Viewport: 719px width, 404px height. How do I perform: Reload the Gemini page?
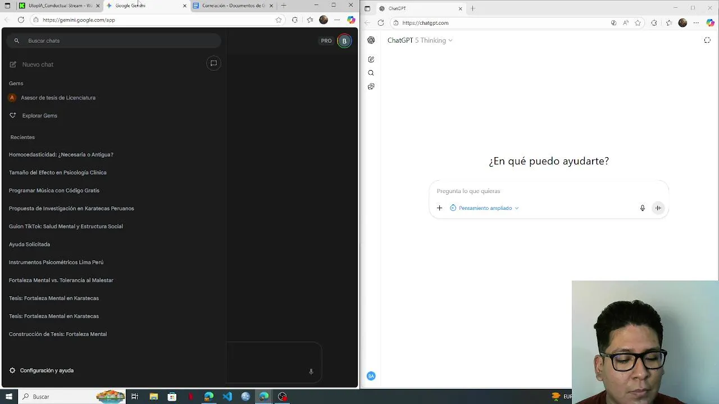coord(21,20)
